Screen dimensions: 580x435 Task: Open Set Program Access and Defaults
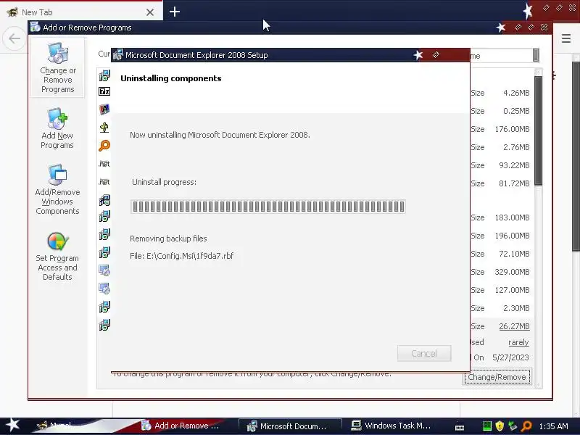coord(57,257)
